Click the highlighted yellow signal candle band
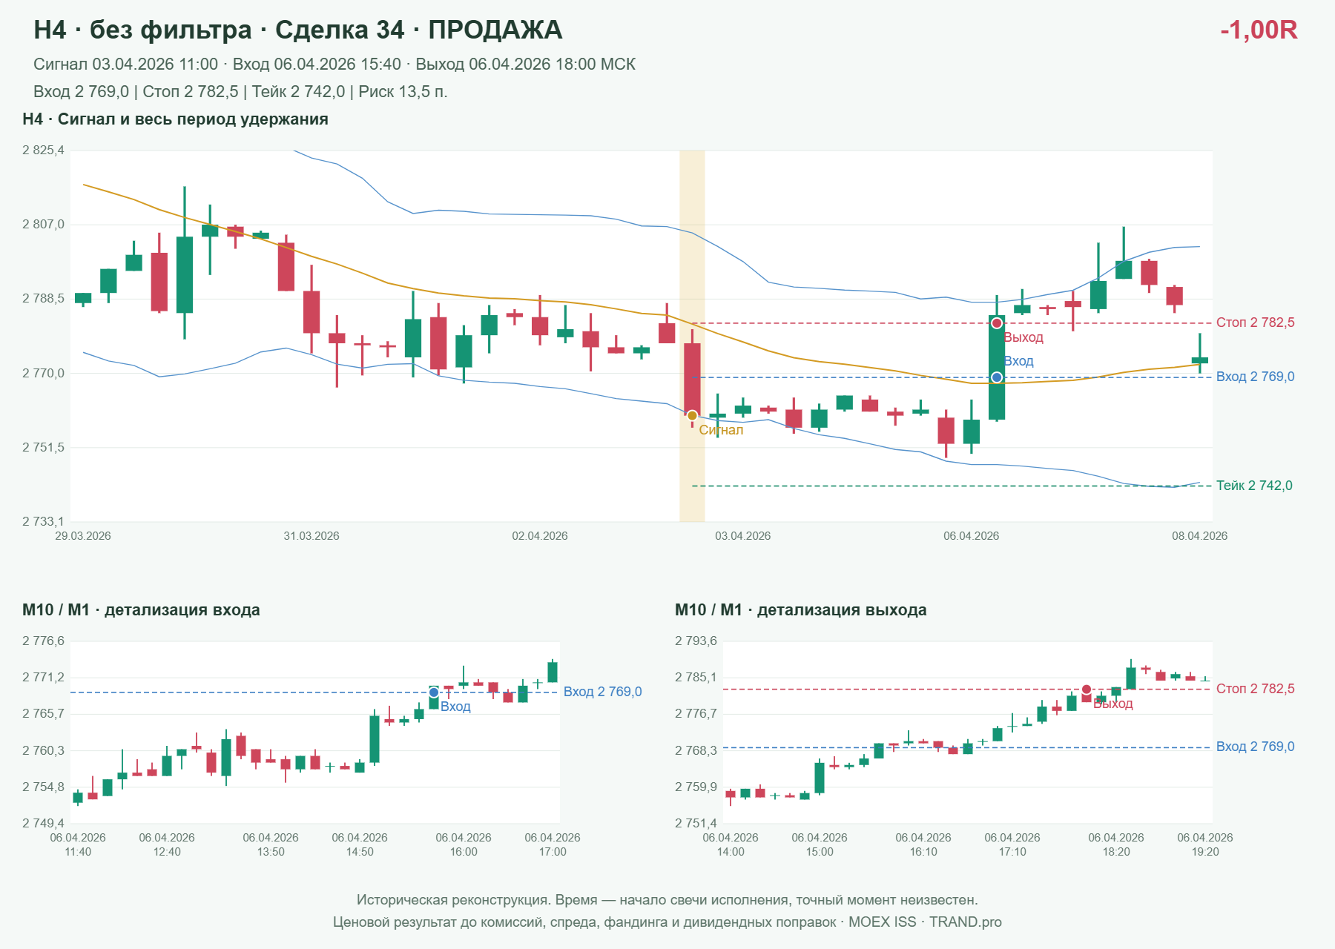This screenshot has width=1335, height=949. pos(692,336)
